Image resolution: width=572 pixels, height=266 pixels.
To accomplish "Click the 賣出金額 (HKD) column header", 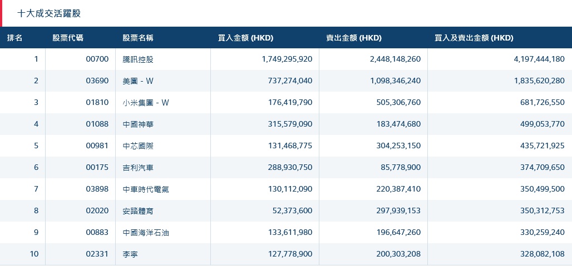I will [354, 38].
